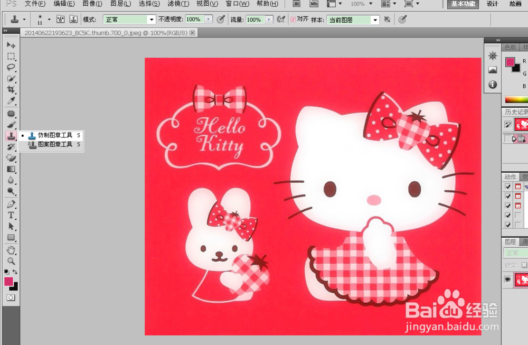Close the document tab
This screenshot has height=345, width=528.
point(192,33)
